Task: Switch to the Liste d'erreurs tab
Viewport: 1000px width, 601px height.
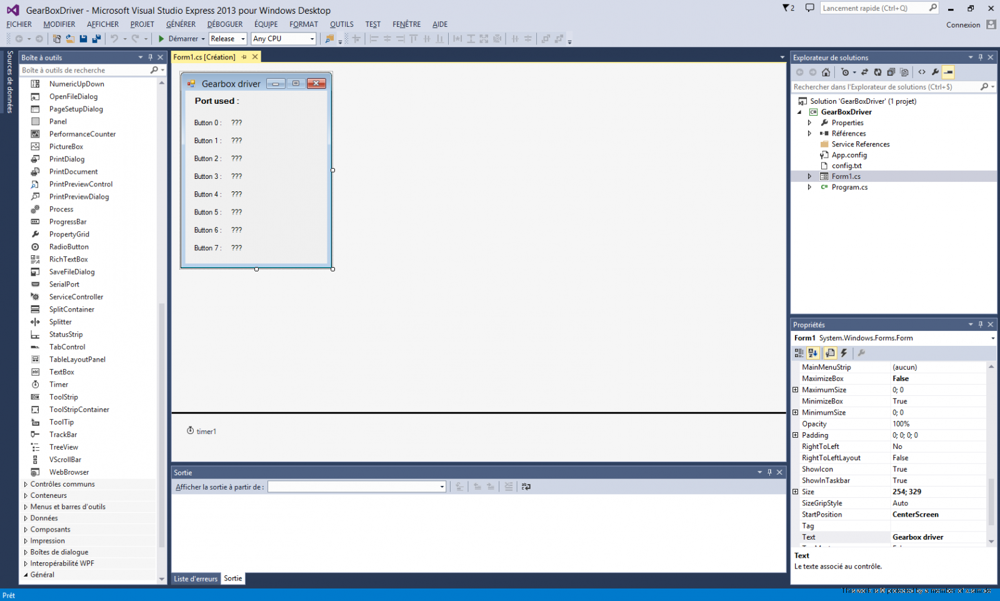Action: [196, 579]
